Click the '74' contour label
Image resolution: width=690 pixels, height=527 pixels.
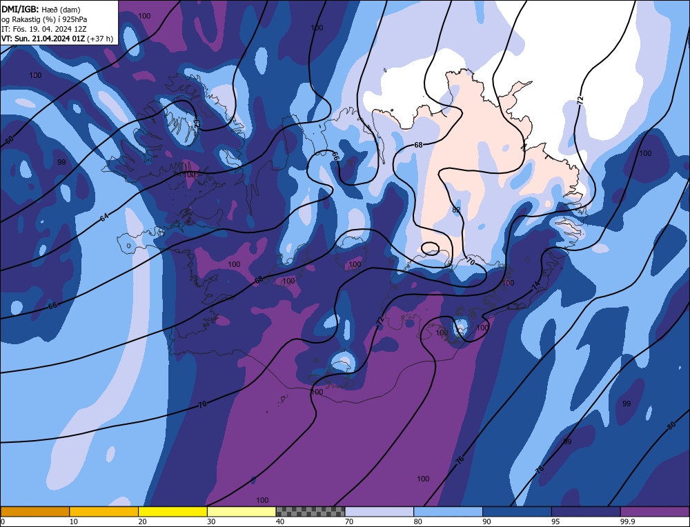(x=536, y=286)
